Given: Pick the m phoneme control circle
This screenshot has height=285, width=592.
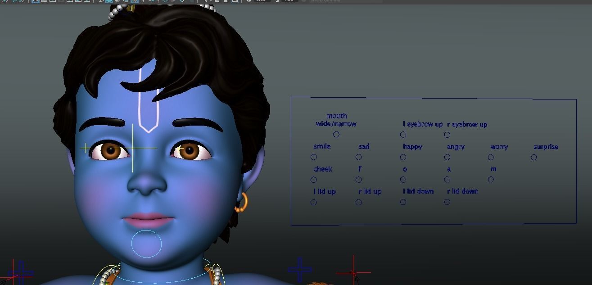Looking at the screenshot, I should (491, 179).
